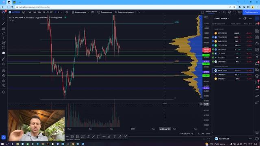
Task: Open the MATICUSDT details three-dots menu
Action: click(x=250, y=139)
